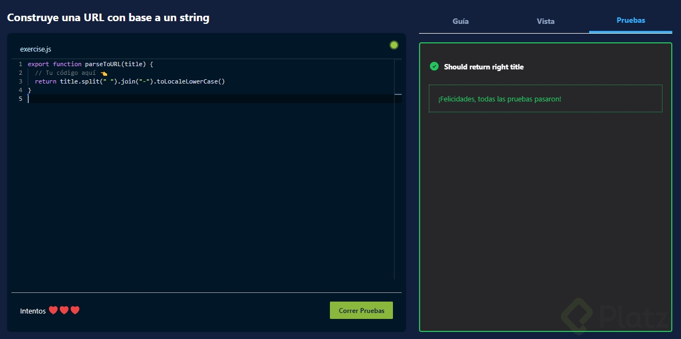Click the middle heart attempt icon
The width and height of the screenshot is (681, 339).
[64, 310]
